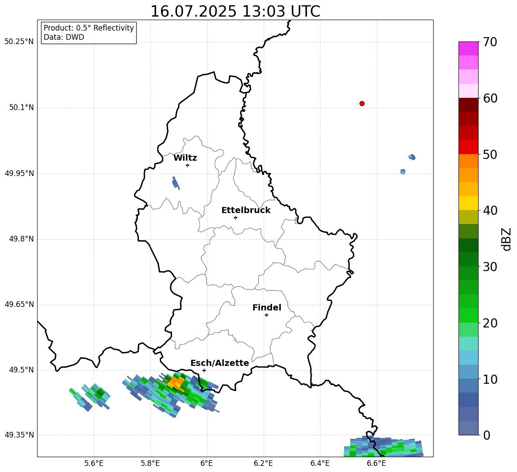Screen dimensions: 517x472
Task: Click the Wiltz station cross marker
Action: coord(188,165)
